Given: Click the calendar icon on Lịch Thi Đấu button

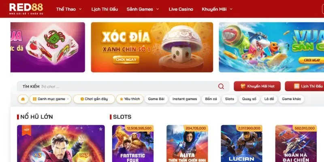Looking at the screenshot, I should (x=297, y=86).
